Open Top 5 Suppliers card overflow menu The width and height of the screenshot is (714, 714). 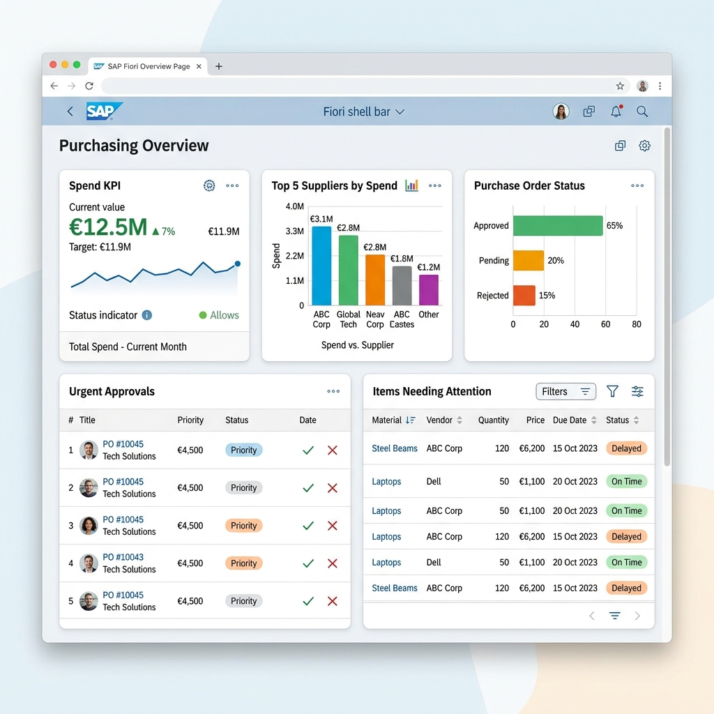coord(435,185)
